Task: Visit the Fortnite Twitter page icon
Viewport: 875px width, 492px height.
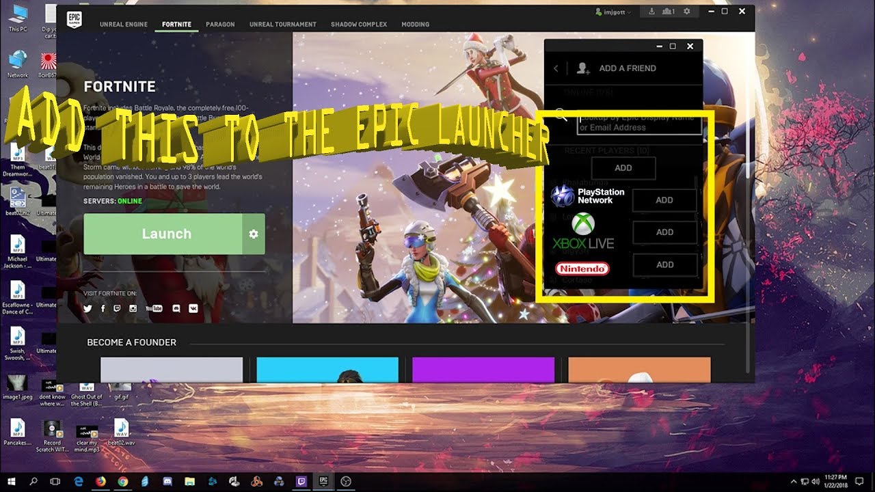Action: pos(87,308)
